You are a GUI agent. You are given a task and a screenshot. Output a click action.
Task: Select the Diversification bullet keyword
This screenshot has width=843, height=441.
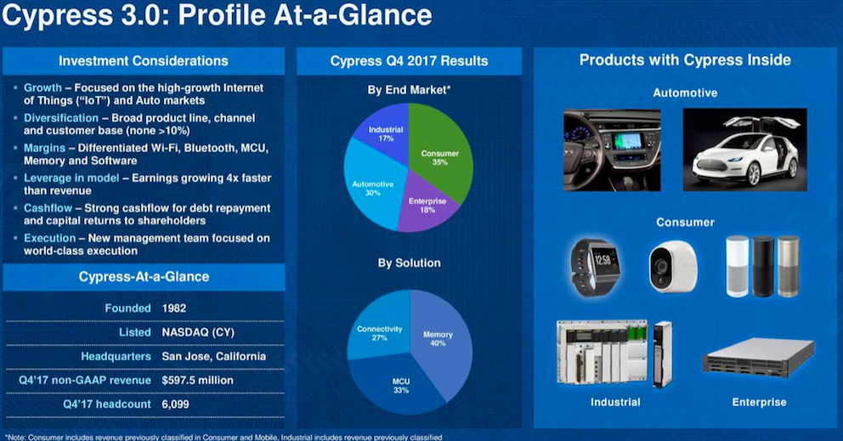(x=60, y=118)
